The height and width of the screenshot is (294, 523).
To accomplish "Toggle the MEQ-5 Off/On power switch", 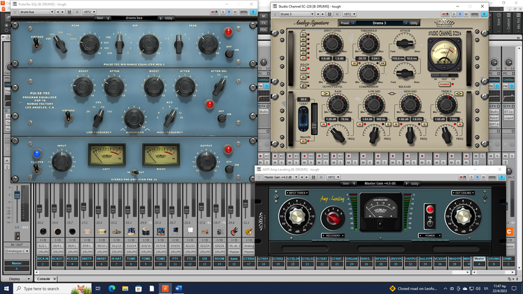I will click(x=229, y=54).
